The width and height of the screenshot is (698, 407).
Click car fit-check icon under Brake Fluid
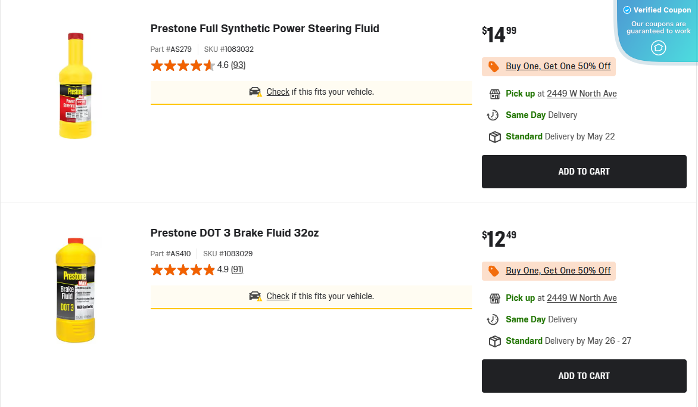click(255, 296)
